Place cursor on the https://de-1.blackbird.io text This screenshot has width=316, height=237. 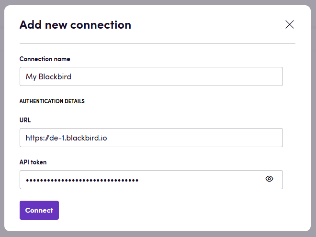(x=67, y=138)
